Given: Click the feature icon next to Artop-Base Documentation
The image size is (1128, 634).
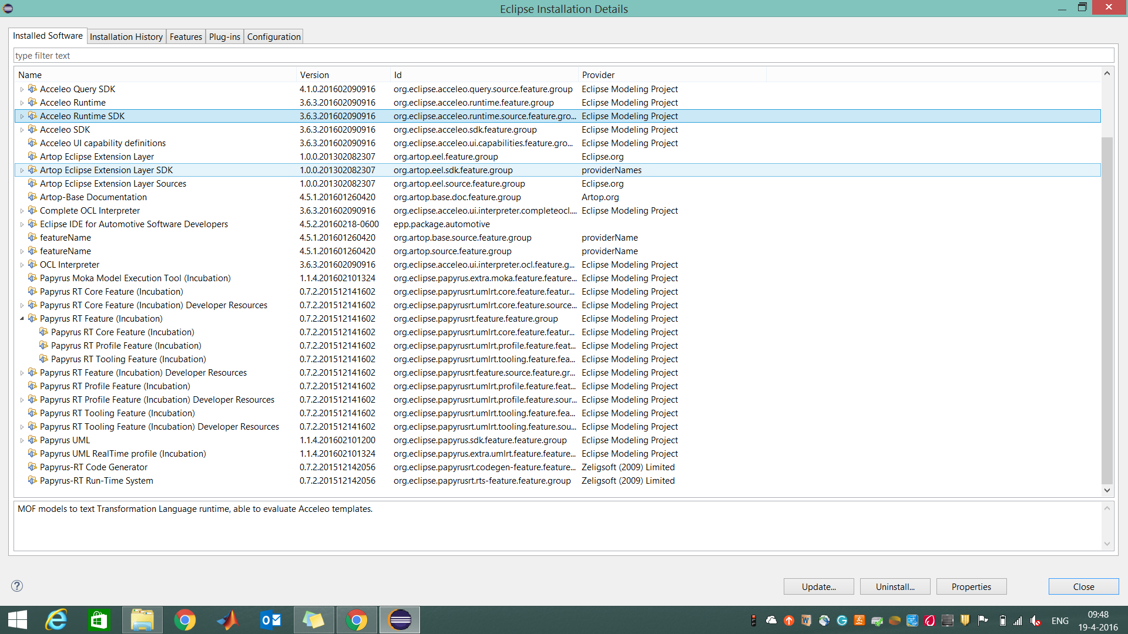Looking at the screenshot, I should (32, 197).
